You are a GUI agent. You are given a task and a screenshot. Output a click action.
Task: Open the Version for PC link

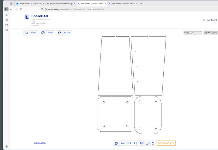point(210,20)
